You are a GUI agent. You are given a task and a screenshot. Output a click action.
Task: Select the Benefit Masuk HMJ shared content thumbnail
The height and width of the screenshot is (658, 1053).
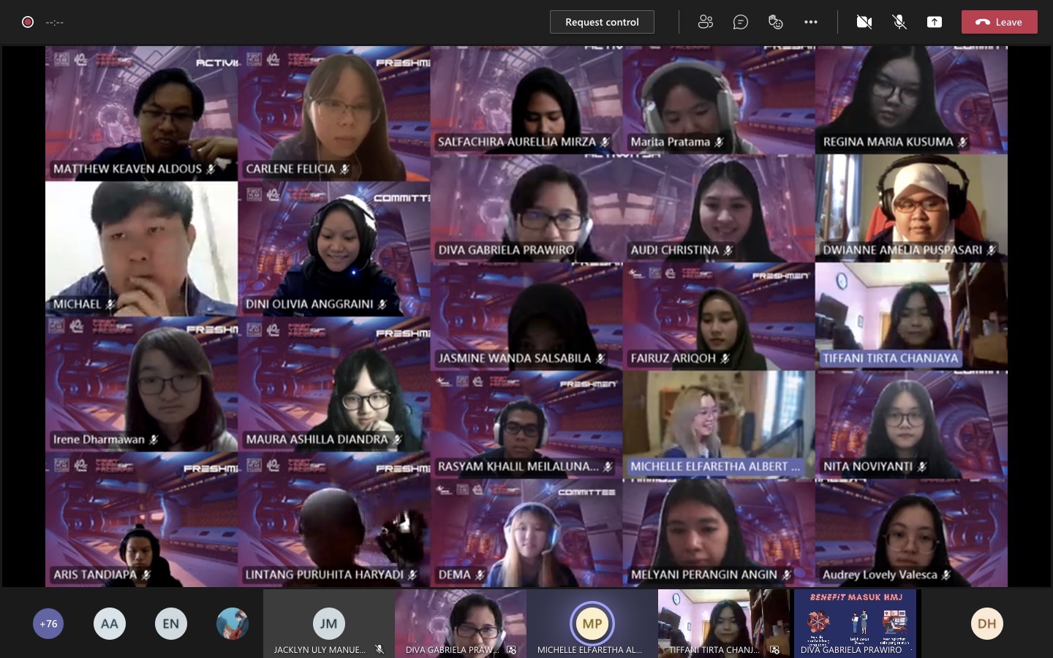[855, 623]
